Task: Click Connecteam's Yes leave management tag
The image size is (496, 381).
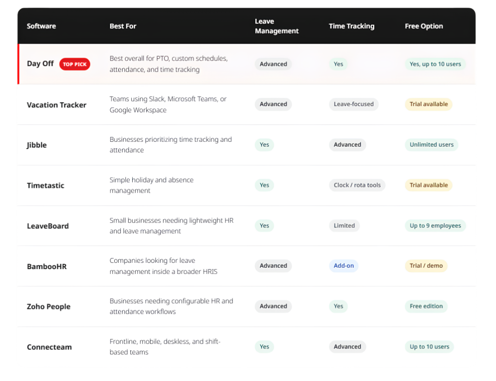Action: (x=264, y=347)
